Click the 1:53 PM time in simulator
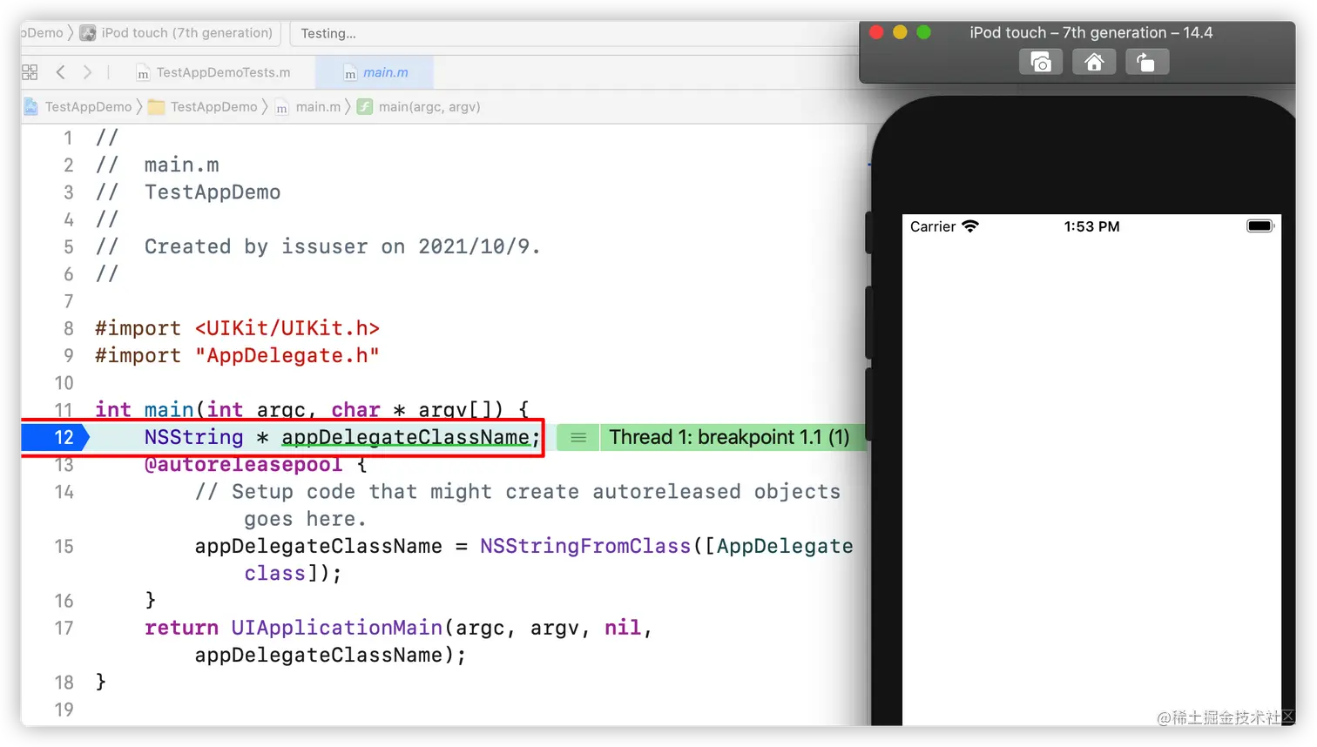 click(x=1091, y=226)
